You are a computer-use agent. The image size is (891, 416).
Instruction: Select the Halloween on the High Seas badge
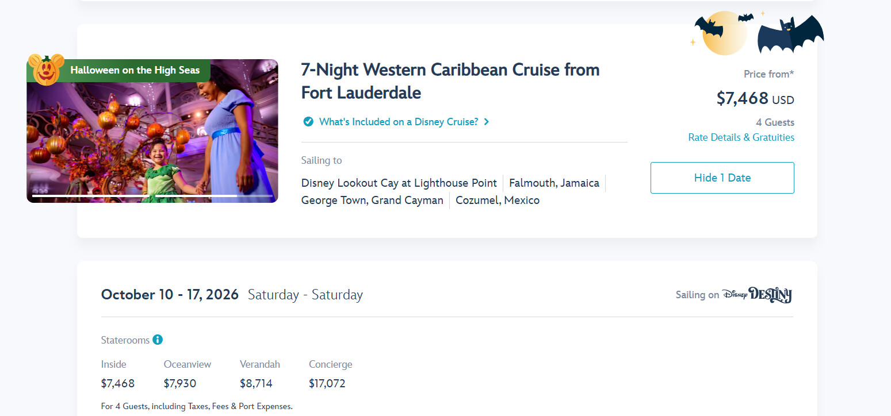coord(135,70)
